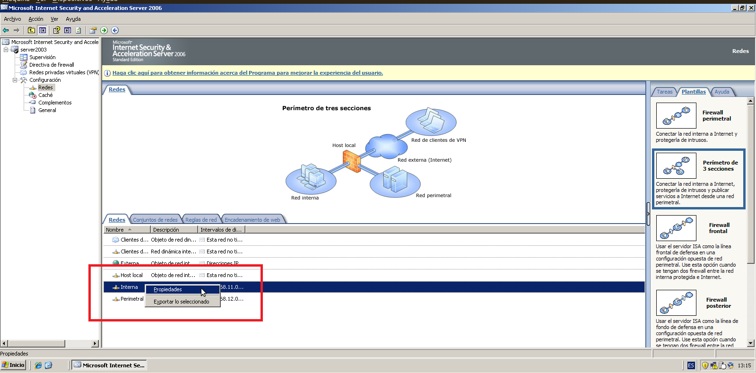Image resolution: width=756 pixels, height=373 pixels.
Task: Click the Supervisión tree icon
Action: pyautogui.click(x=24, y=57)
